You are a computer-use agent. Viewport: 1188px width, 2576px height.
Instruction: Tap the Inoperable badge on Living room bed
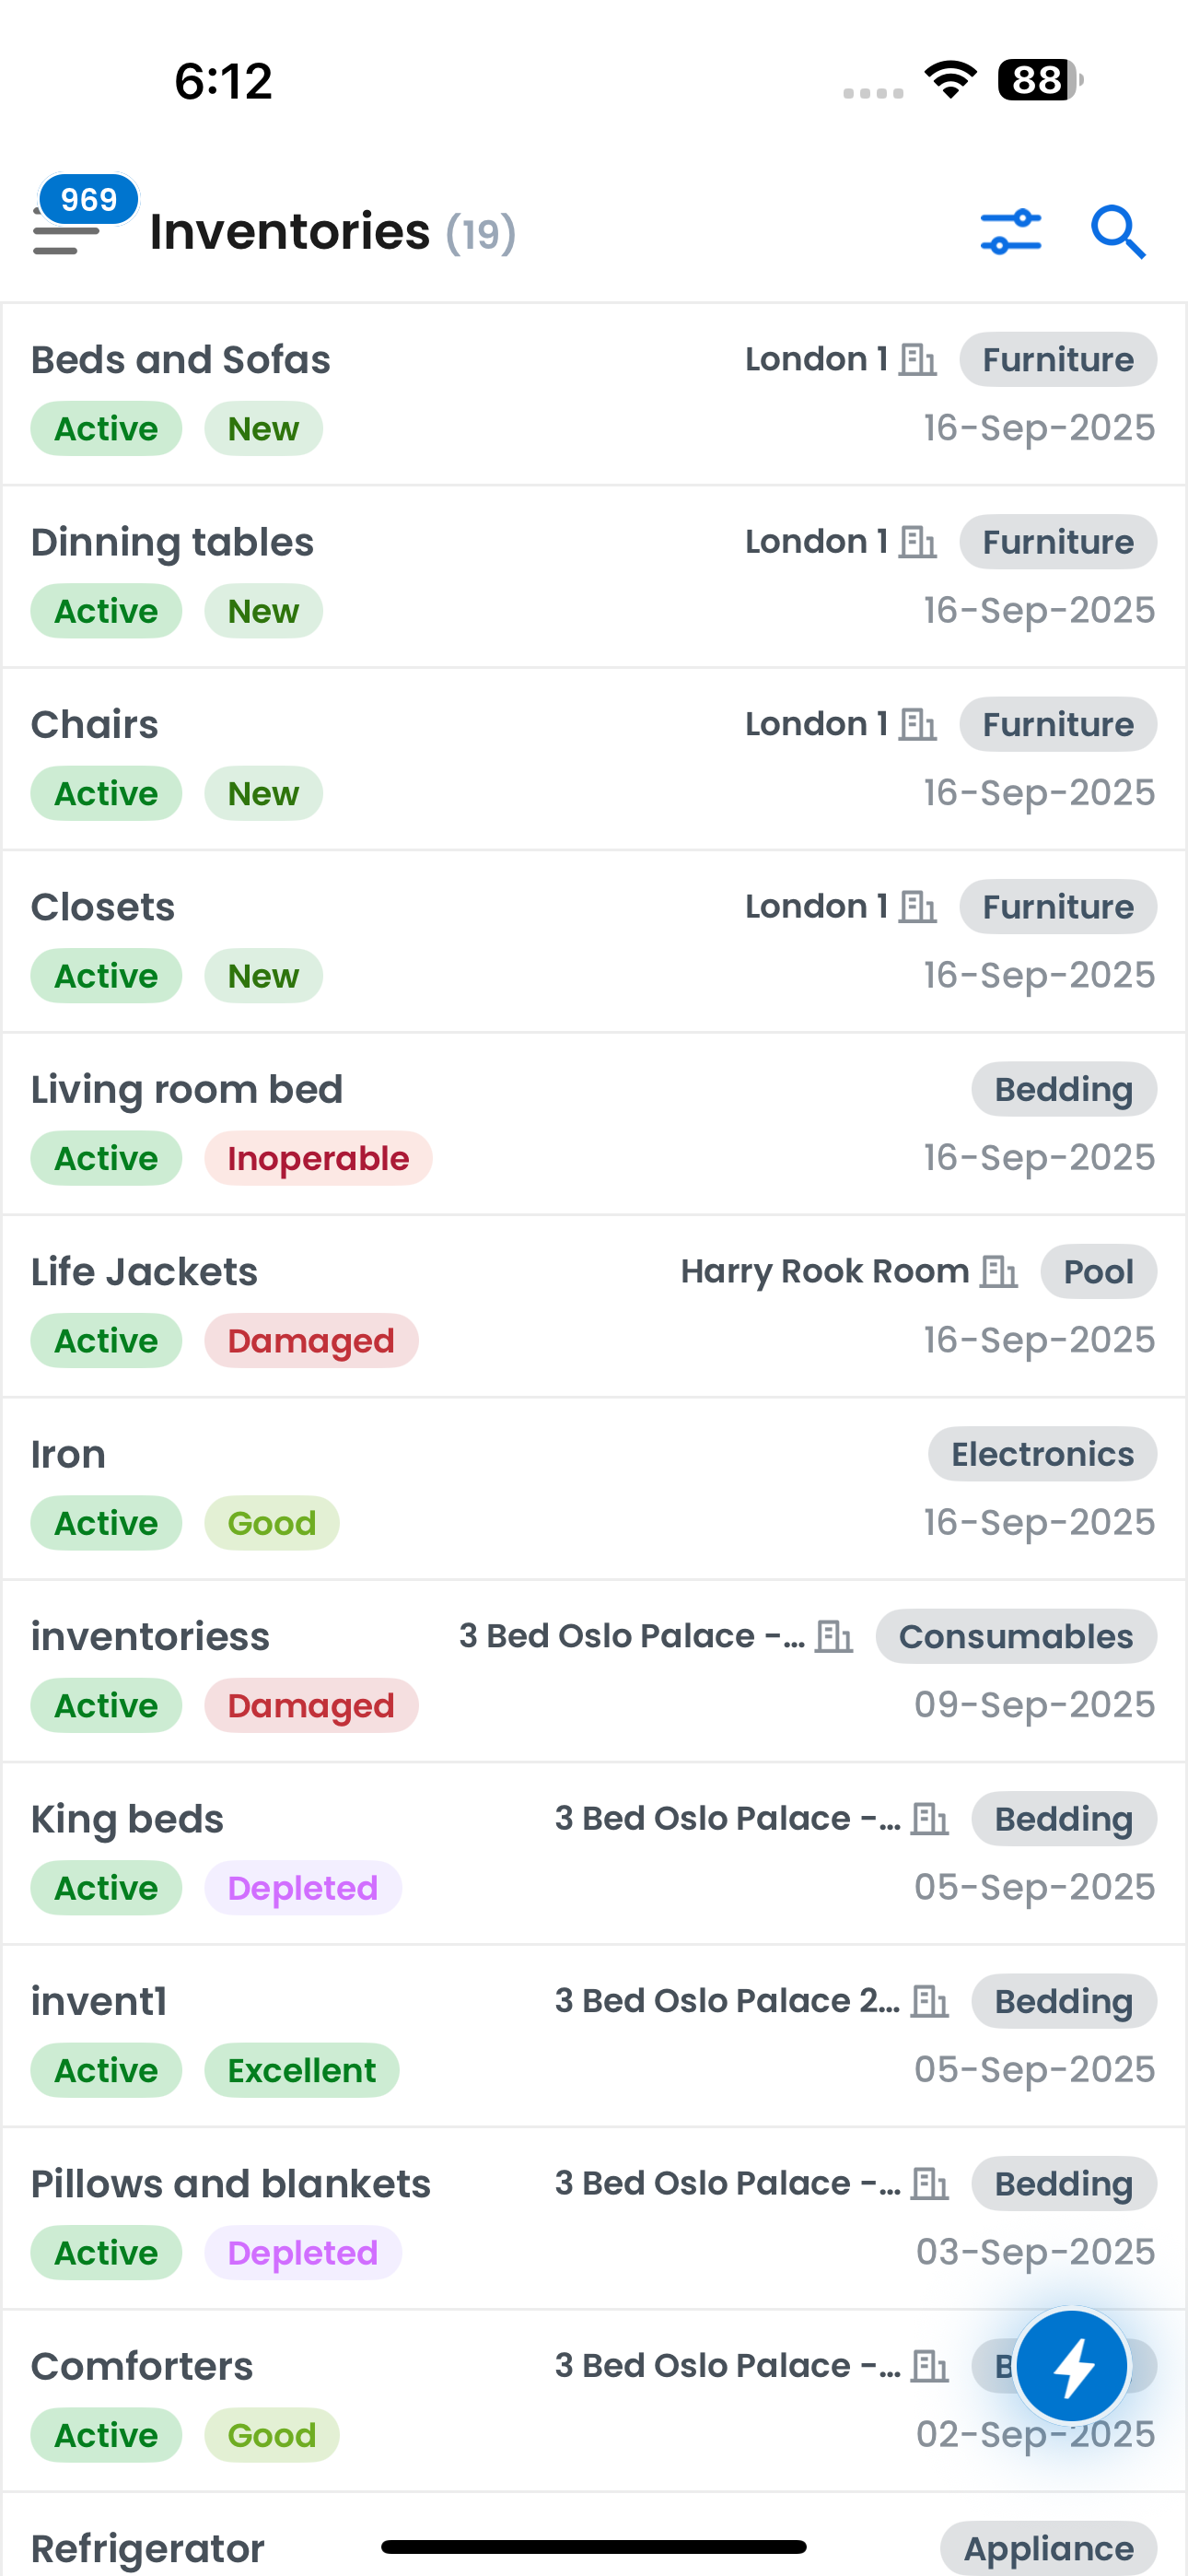(318, 1158)
